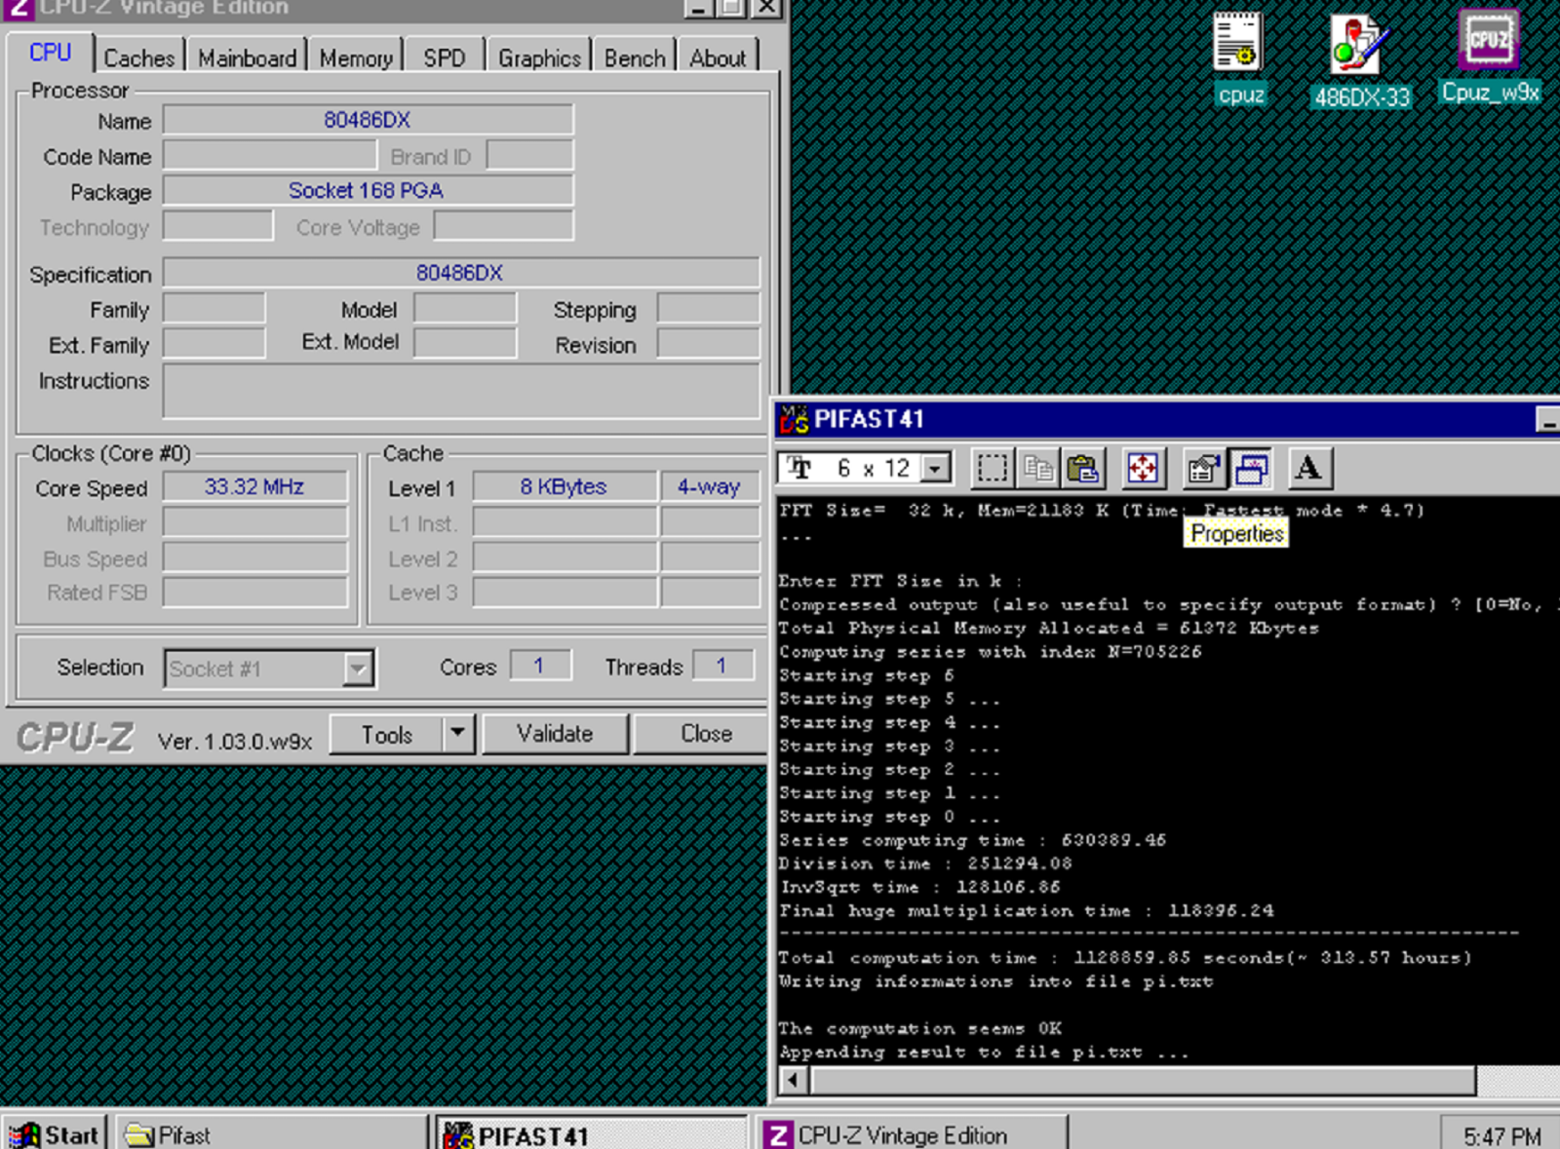Select CPU-Z Vintage Edition taskbar button
The image size is (1560, 1149).
(x=913, y=1134)
